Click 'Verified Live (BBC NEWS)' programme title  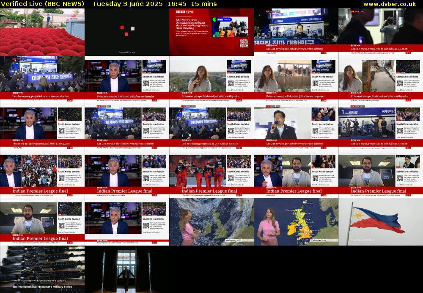(x=43, y=4)
